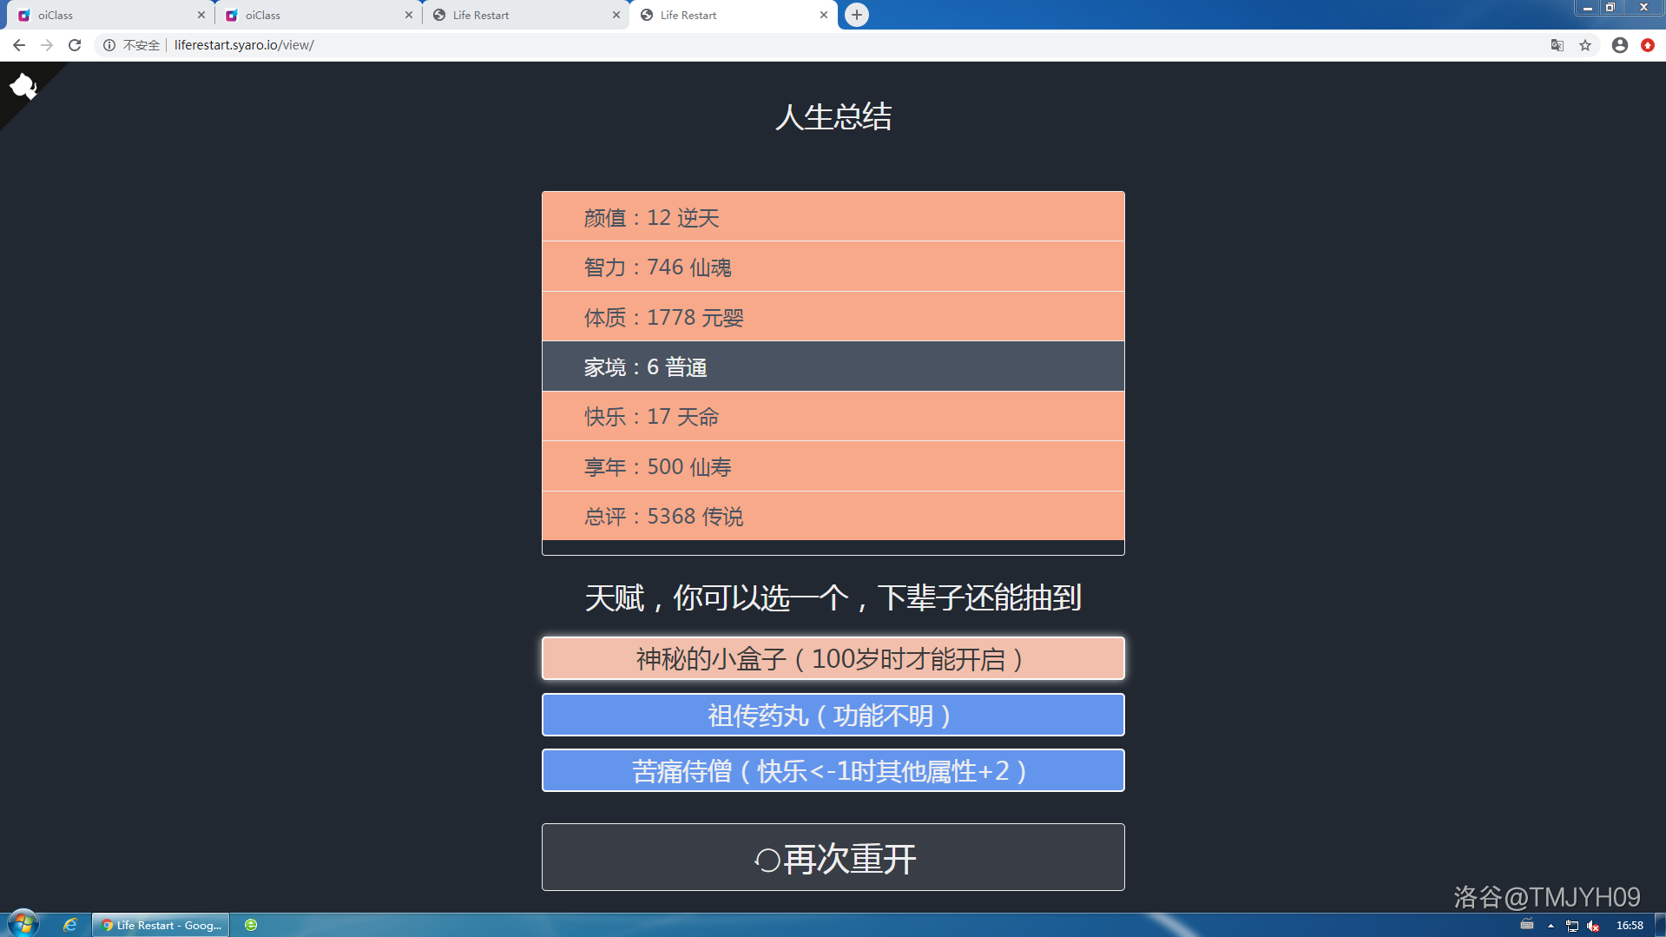Viewport: 1666px width, 937px height.
Task: Launch Internet Explorer from taskbar
Action: tap(70, 925)
